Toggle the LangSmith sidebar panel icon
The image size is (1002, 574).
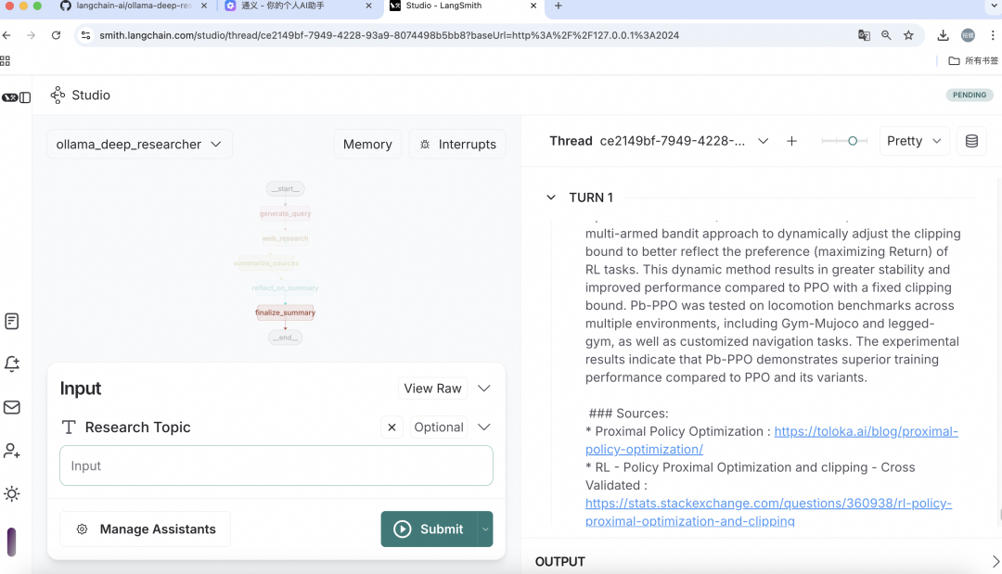point(25,97)
